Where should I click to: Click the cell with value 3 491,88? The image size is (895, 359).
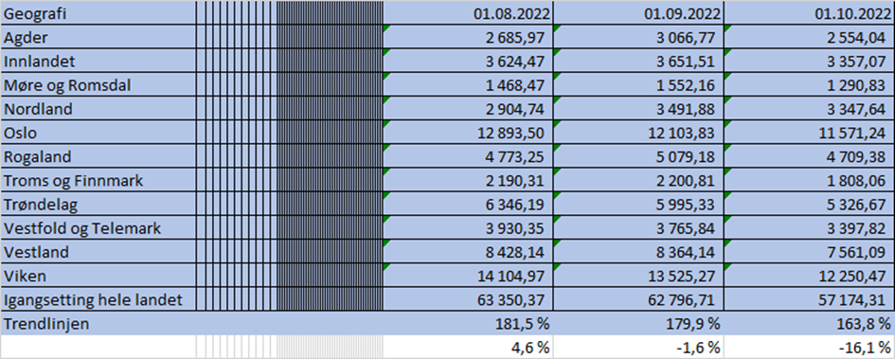[x=637, y=108]
